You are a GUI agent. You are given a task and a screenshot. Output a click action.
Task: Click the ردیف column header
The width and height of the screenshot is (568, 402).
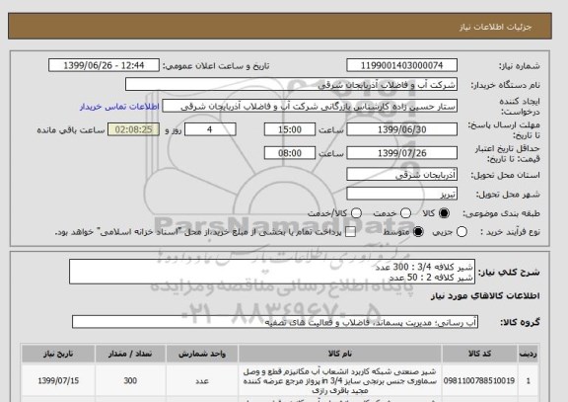[529, 354]
